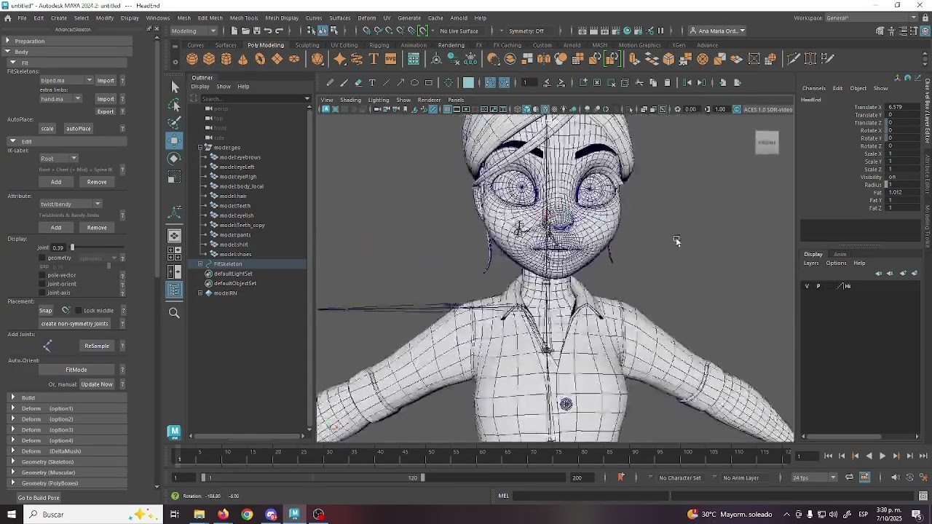This screenshot has height=524, width=932.
Task: Click the IPR render clapperboard icon
Action: (x=604, y=31)
